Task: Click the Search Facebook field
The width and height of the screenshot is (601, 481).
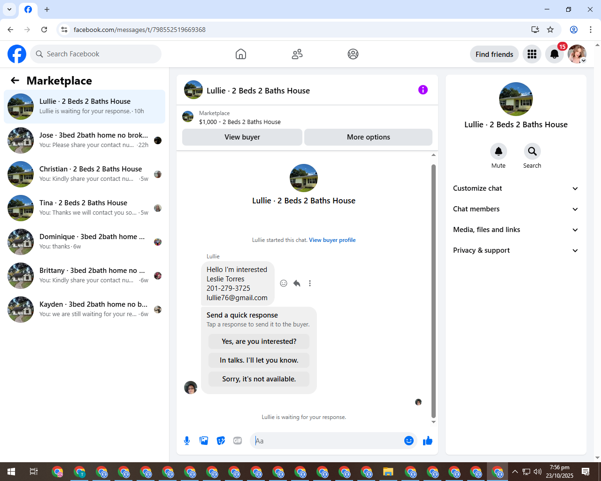Action: tap(96, 54)
